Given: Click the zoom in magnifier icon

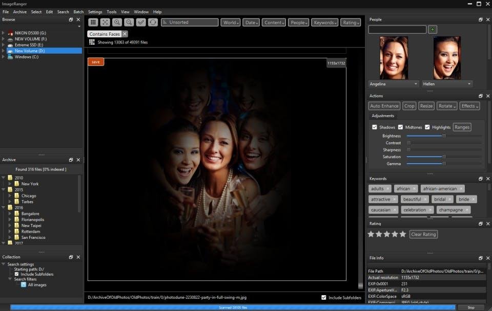Looking at the screenshot, I should [x=117, y=23].
